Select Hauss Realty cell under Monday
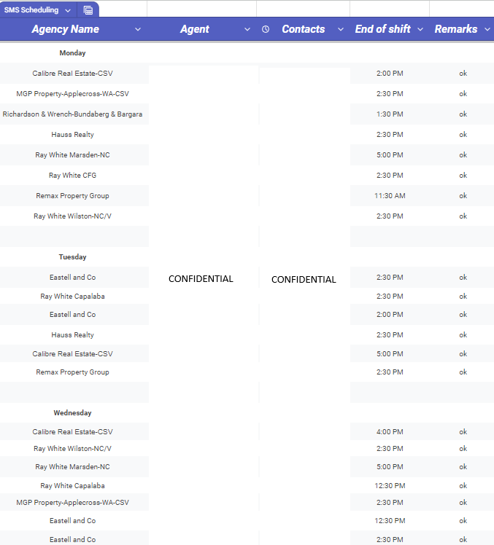 point(72,135)
